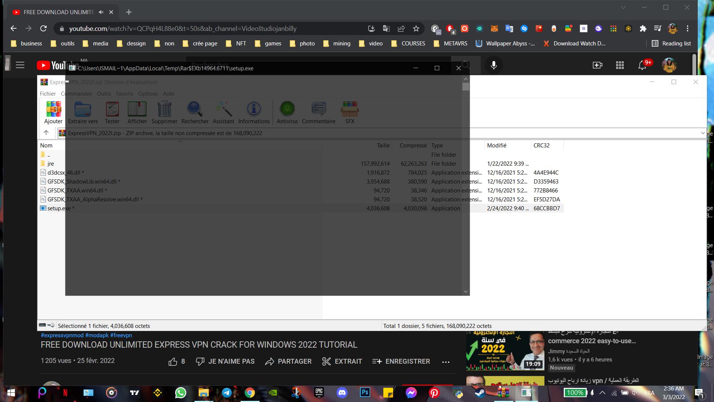
Task: Go up one folder level arrow
Action: 46,133
